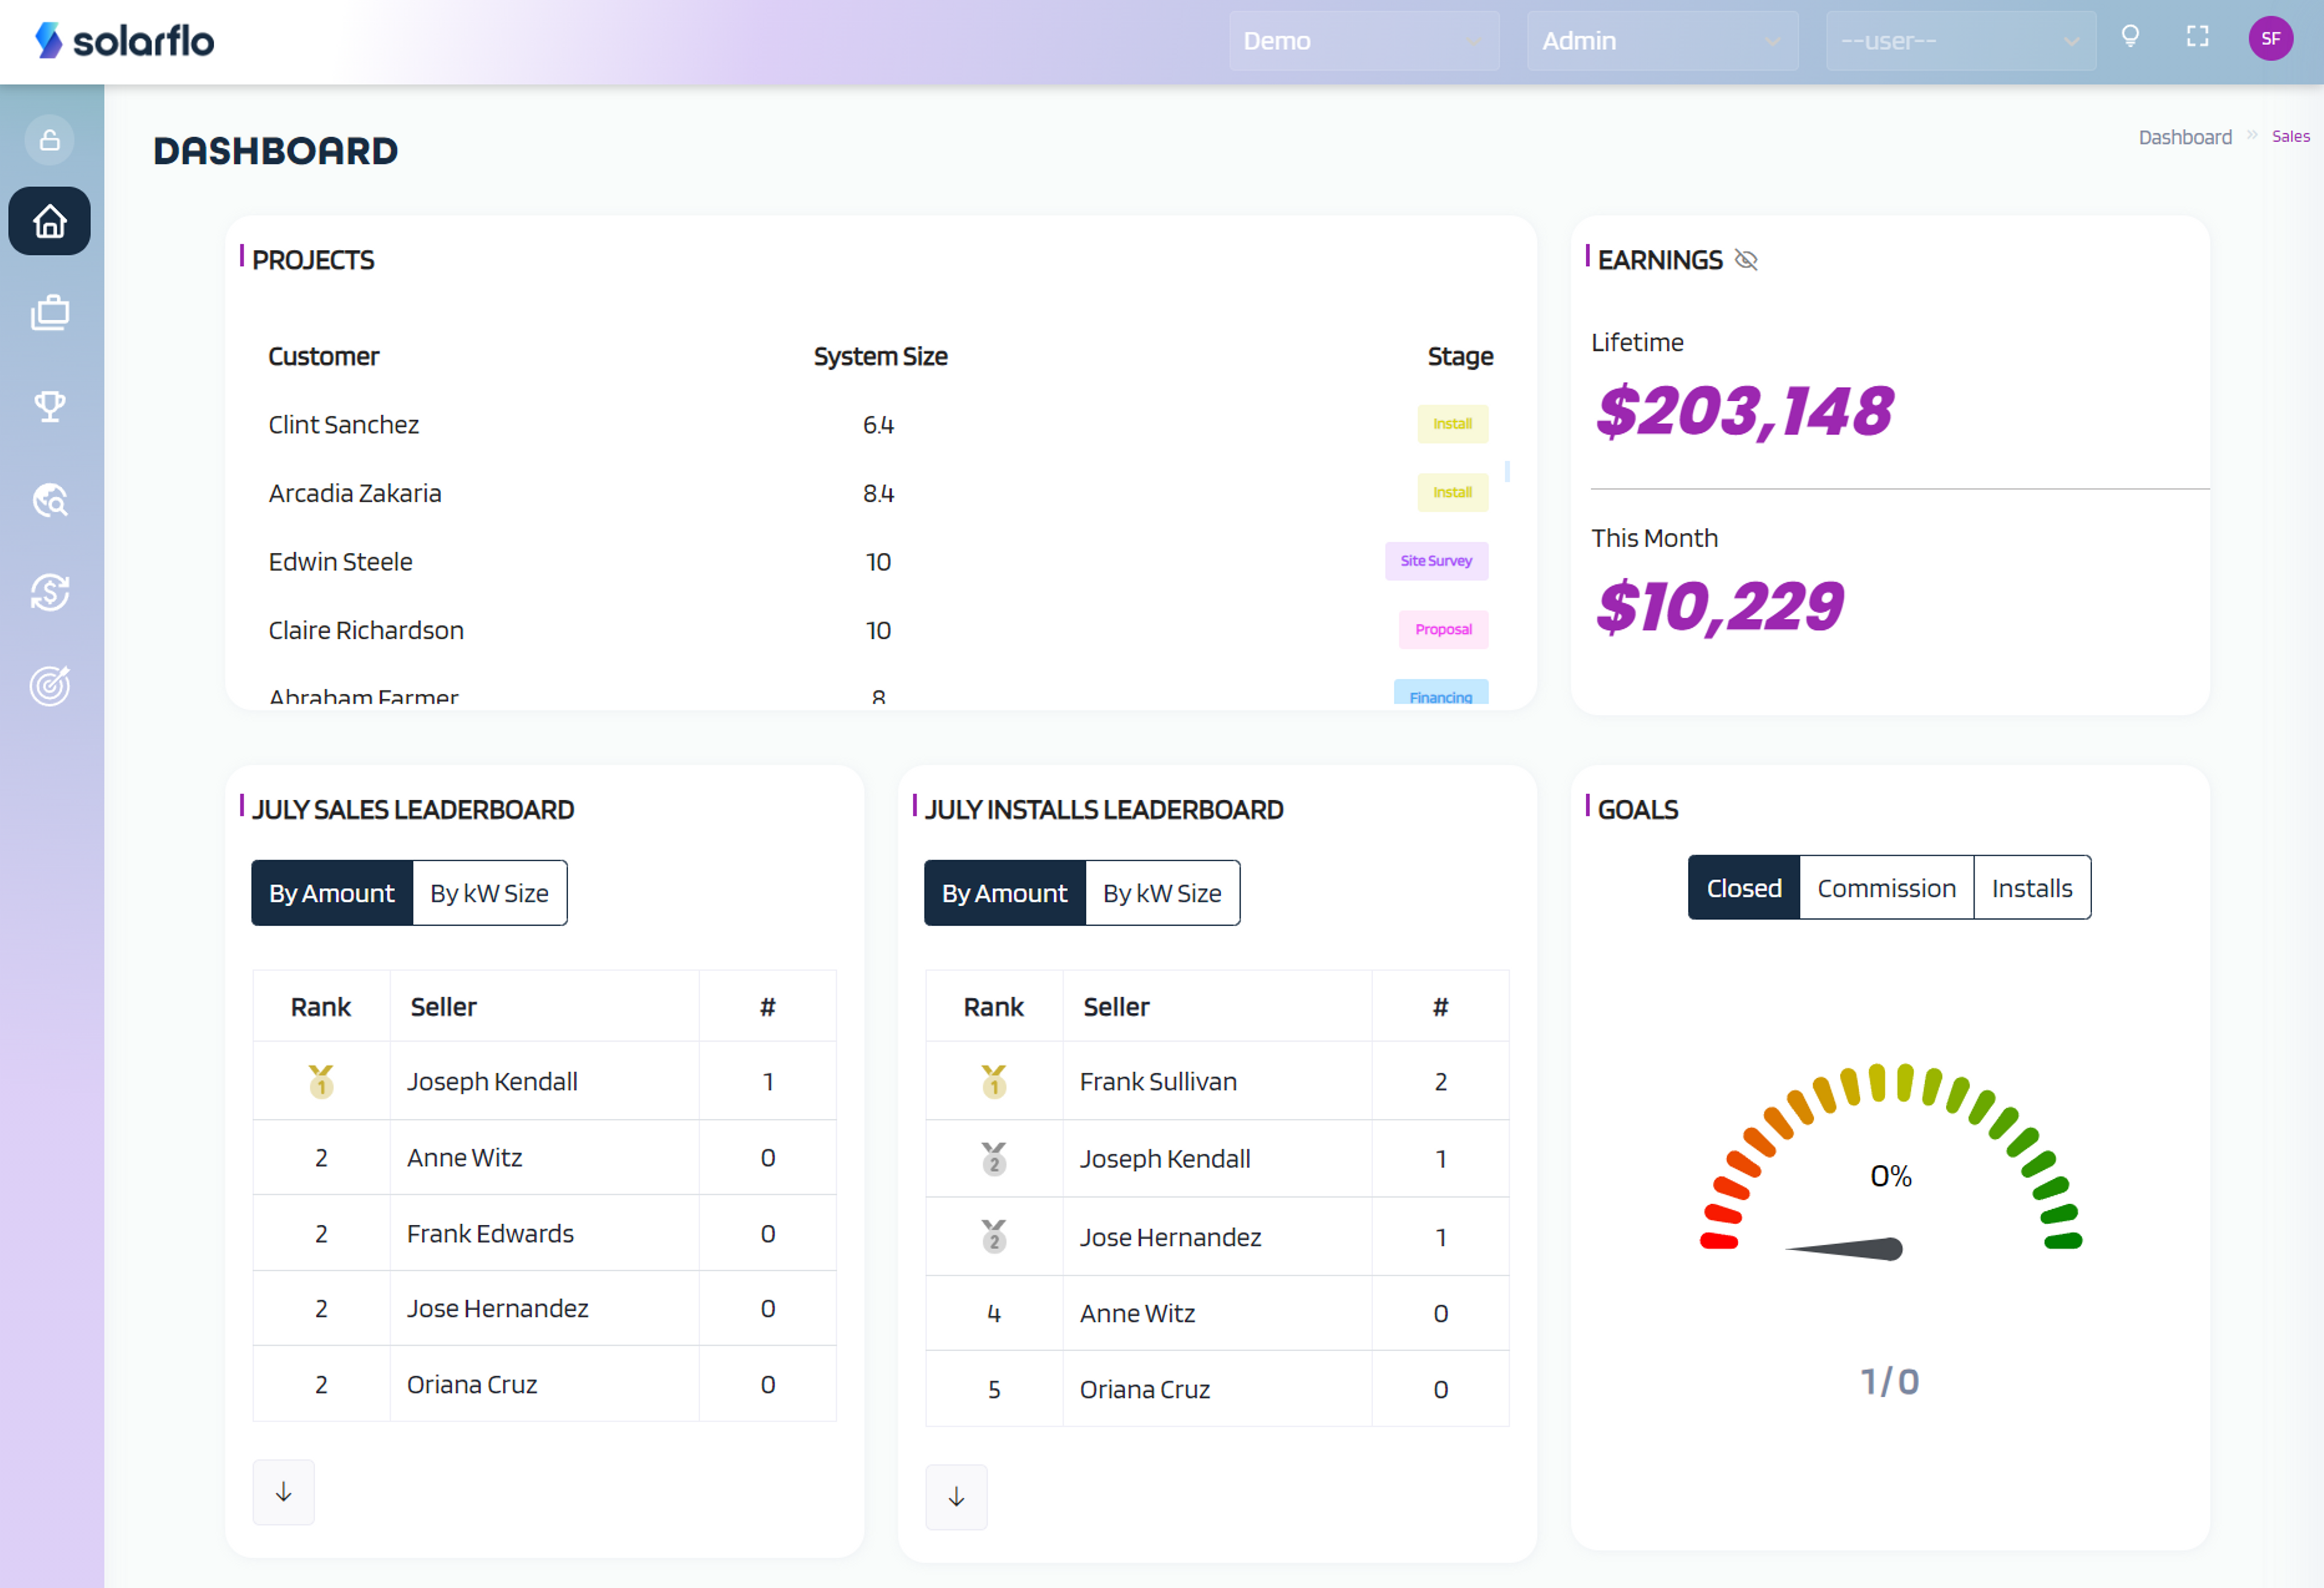Click the Seller header in sales leaderboard
Image resolution: width=2324 pixels, height=1588 pixels.
click(x=443, y=1007)
